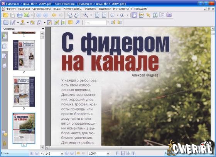Click the Open file folder icon
The width and height of the screenshot is (216, 157).
point(6,15)
